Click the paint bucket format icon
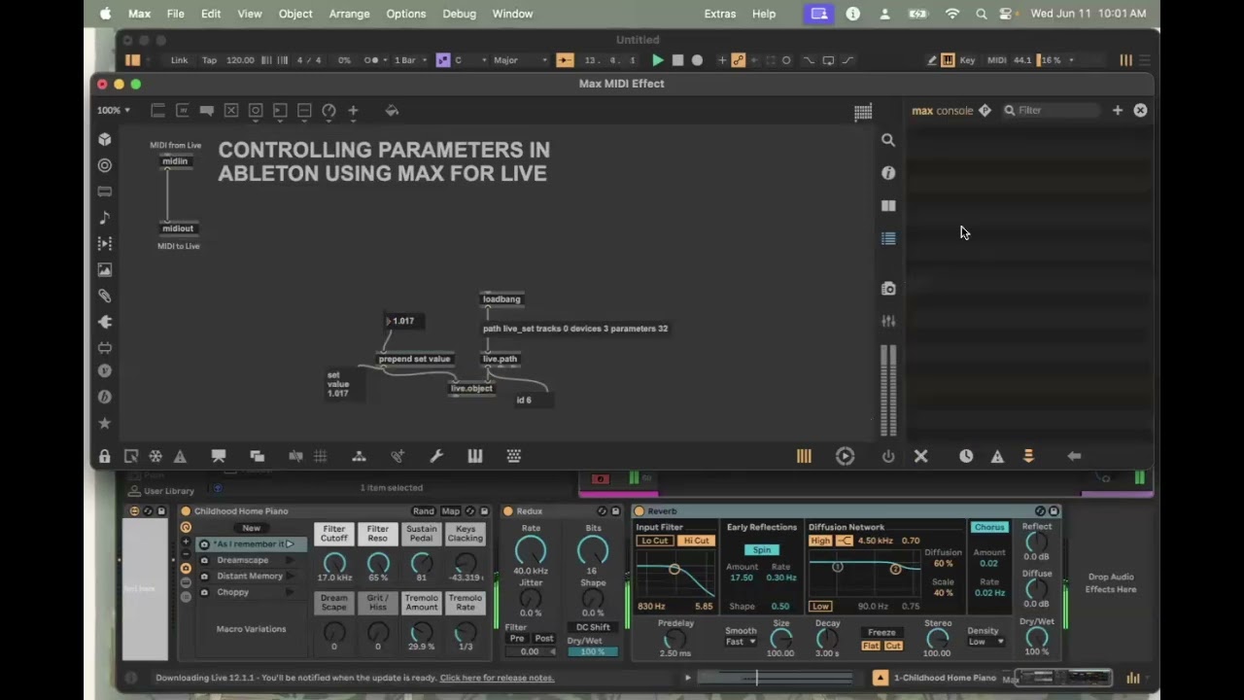The height and width of the screenshot is (700, 1244). [393, 111]
